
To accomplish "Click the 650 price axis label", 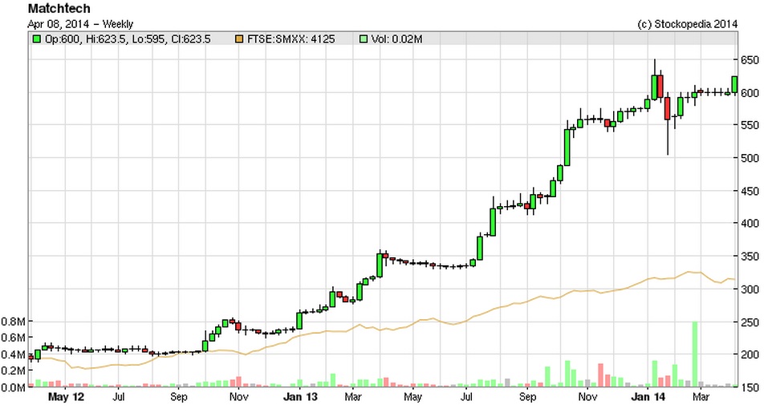I will (750, 60).
